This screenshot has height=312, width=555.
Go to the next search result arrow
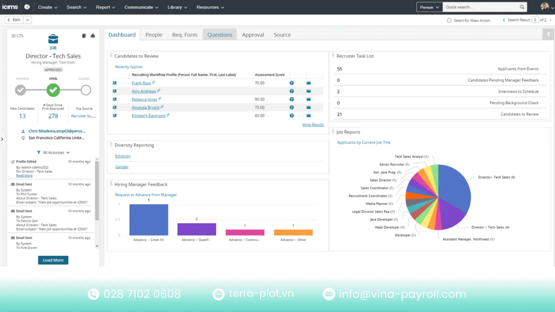(x=550, y=20)
